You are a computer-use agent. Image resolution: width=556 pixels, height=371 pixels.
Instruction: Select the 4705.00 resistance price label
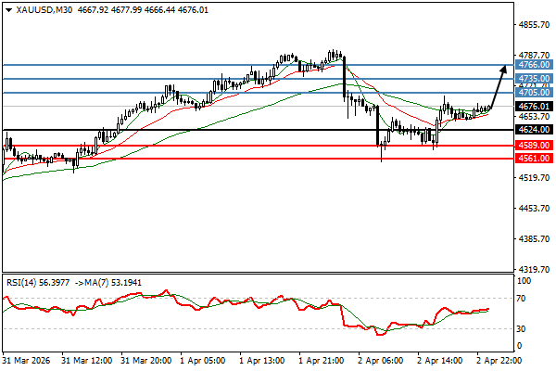click(x=534, y=93)
